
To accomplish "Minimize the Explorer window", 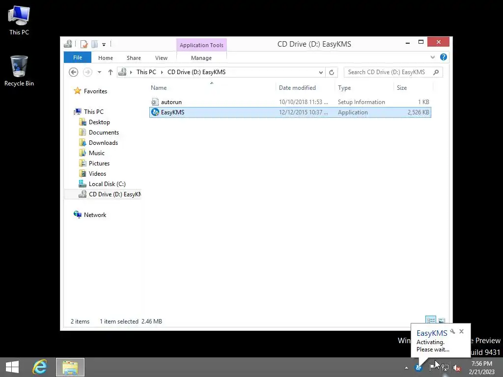I will click(x=407, y=42).
